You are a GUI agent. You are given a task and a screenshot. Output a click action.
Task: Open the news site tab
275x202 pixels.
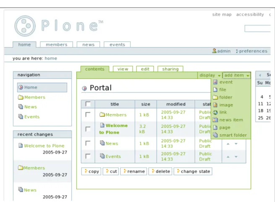coord(89,45)
